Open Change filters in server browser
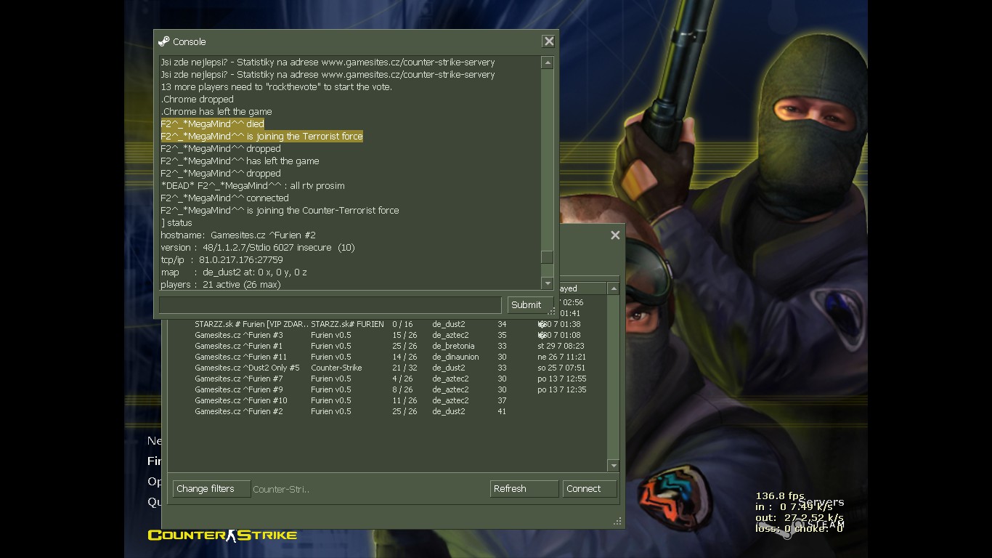Image resolution: width=992 pixels, height=558 pixels. click(x=211, y=489)
